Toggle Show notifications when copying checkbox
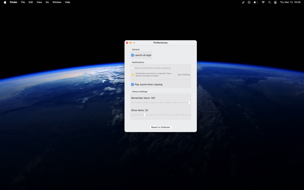Screen dimensions: 304x190 click(x=132, y=68)
